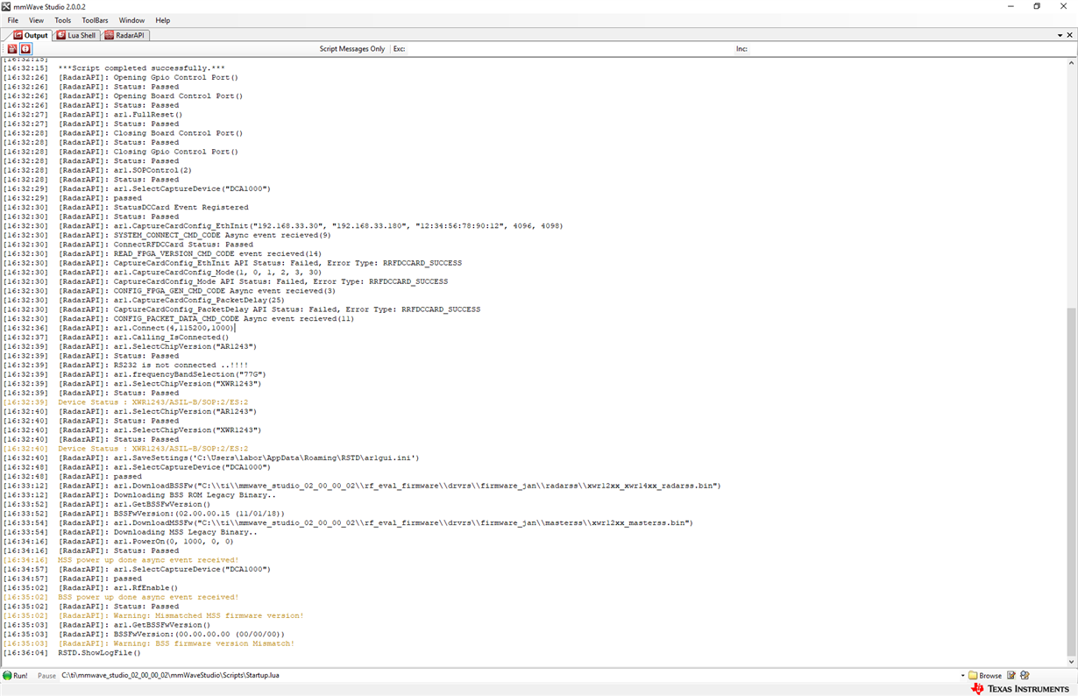Click 'CONFIG_PACKET_DATA_CMD_CODE Async event' line

(234, 319)
